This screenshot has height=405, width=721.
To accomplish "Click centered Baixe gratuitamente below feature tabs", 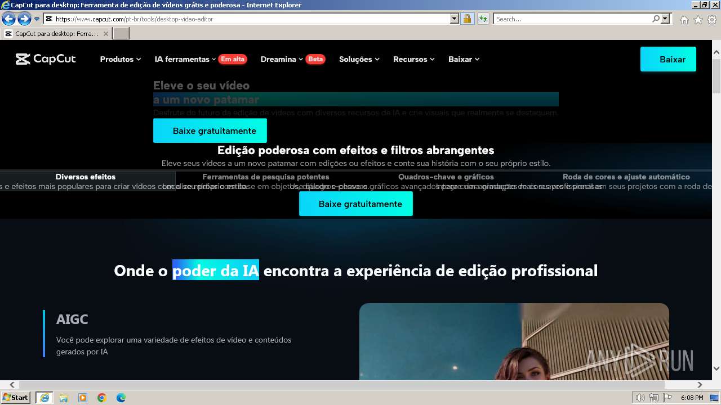I will pos(356,204).
